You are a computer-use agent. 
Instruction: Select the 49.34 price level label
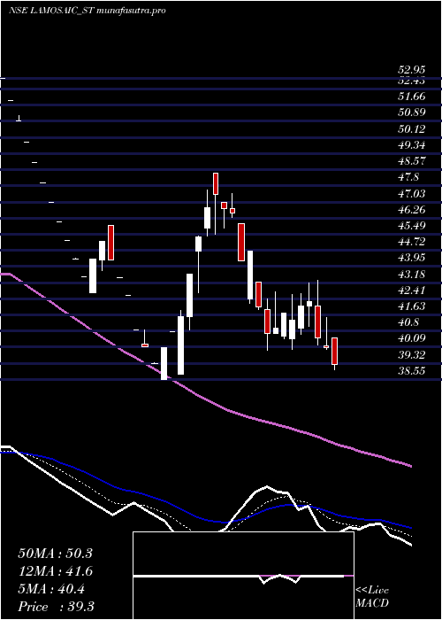tap(412, 145)
